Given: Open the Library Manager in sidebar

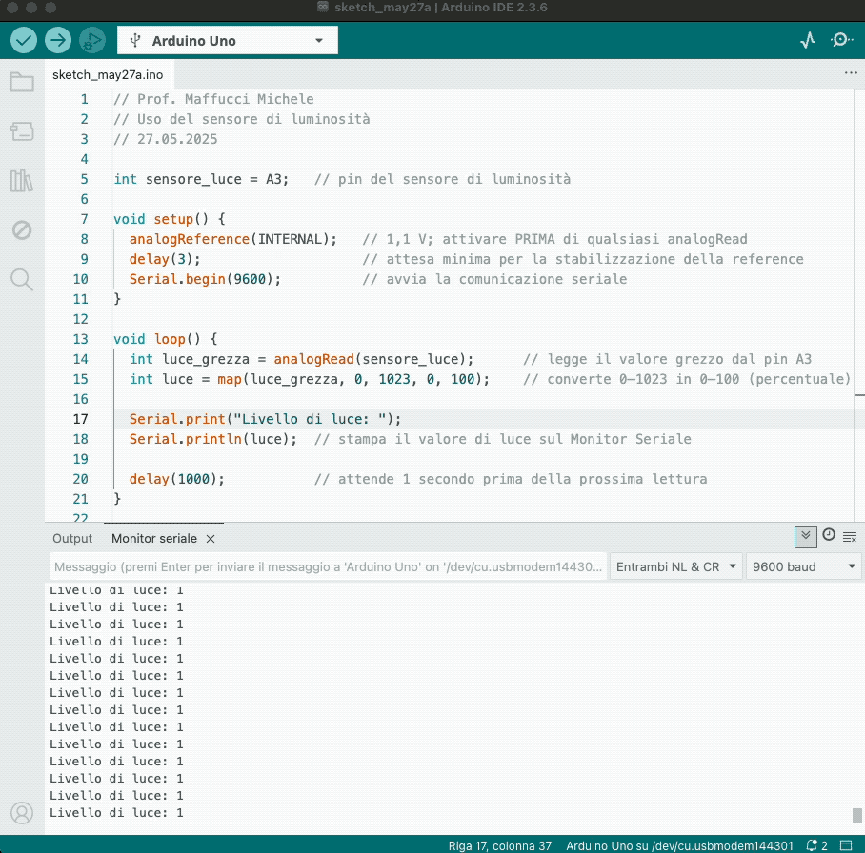Looking at the screenshot, I should pyautogui.click(x=22, y=181).
